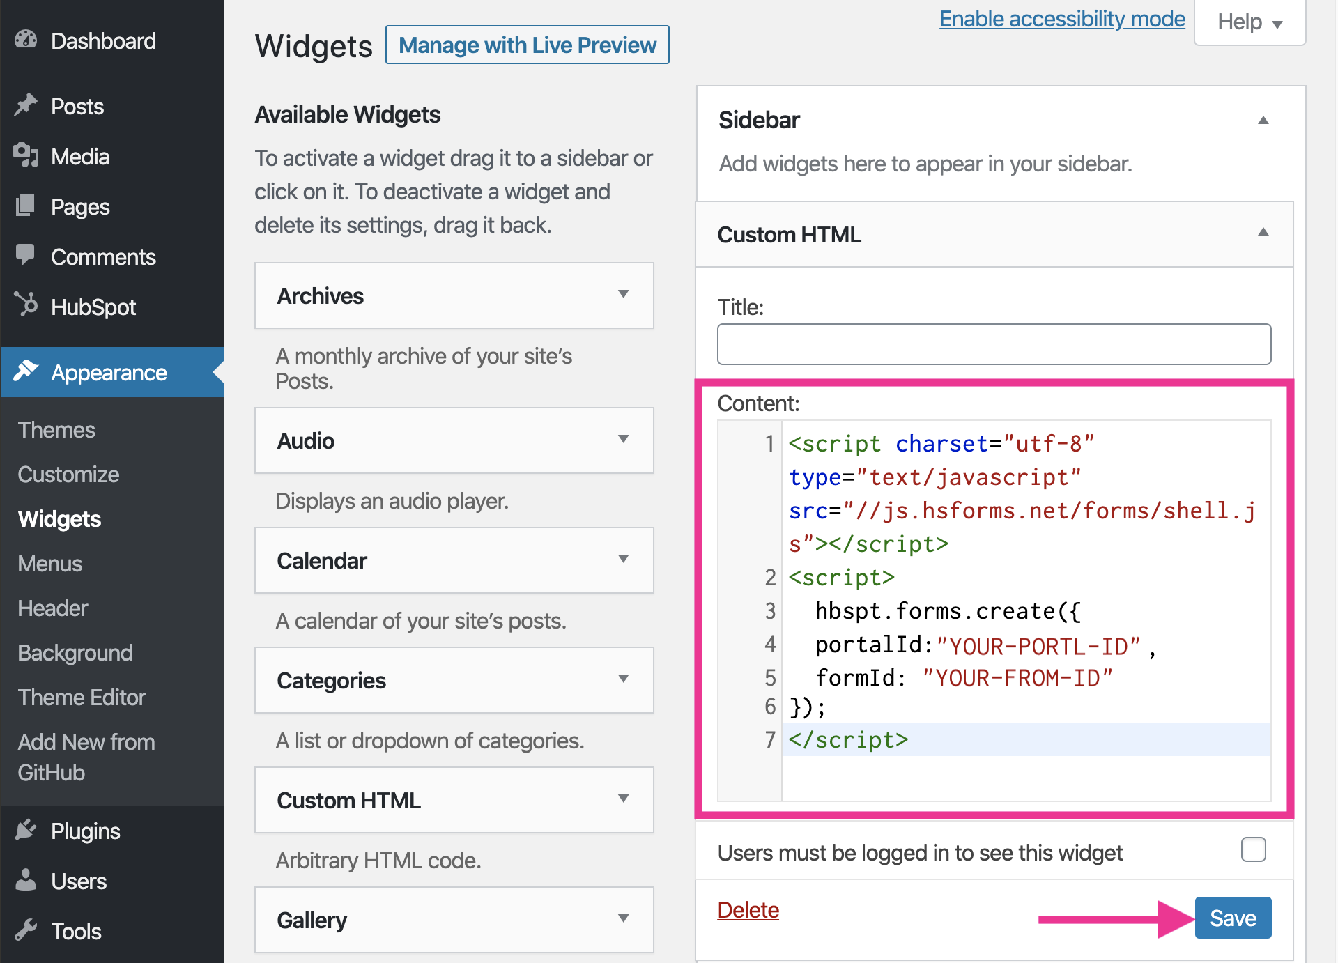Image resolution: width=1338 pixels, height=963 pixels.
Task: Click Enable accessibility mode link
Action: coord(1062,19)
